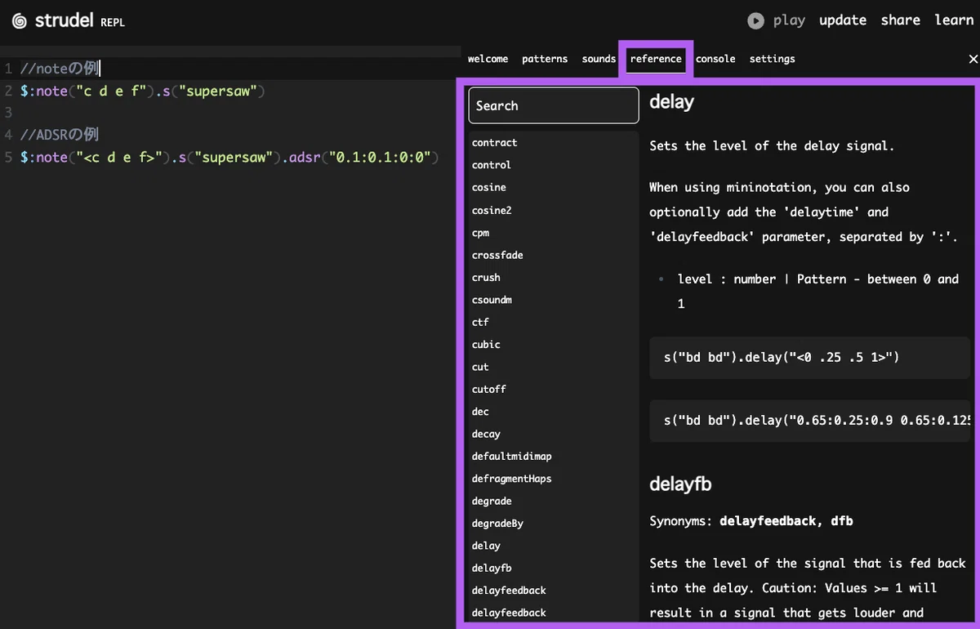Select crossfade in the function list

497,255
